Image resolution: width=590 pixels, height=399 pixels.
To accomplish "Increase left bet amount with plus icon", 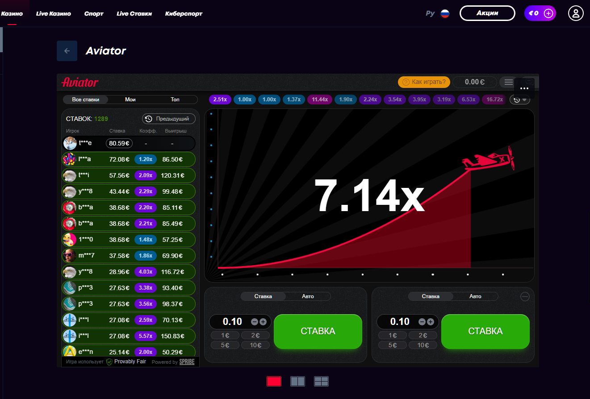I will [x=263, y=322].
